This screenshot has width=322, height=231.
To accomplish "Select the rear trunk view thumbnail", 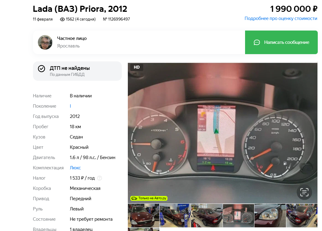I will (x=207, y=215).
